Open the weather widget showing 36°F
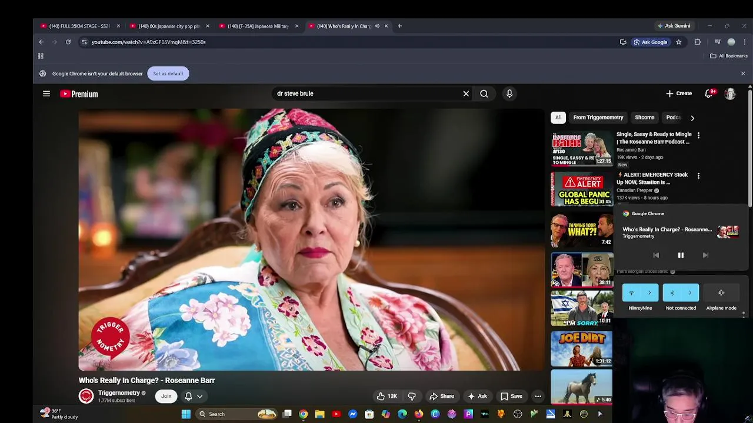The width and height of the screenshot is (753, 423). click(x=59, y=414)
